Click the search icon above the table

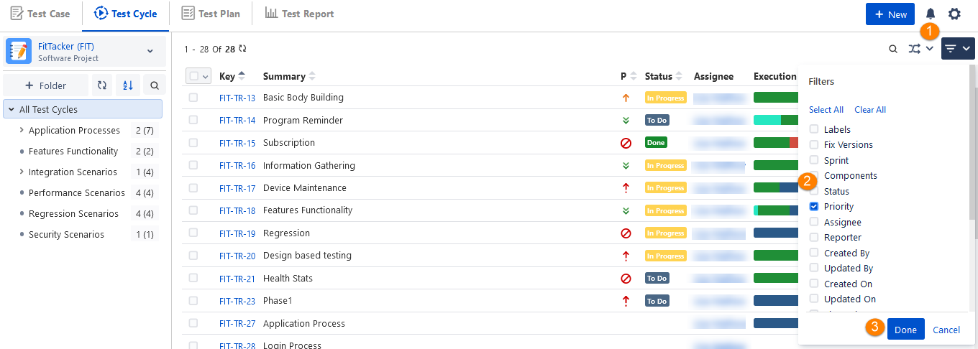[x=893, y=49]
